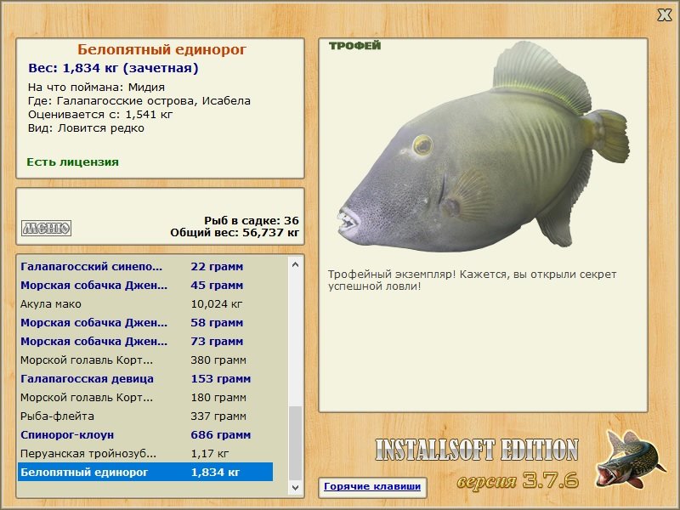Click the Вид: Ловится редко line

86,128
